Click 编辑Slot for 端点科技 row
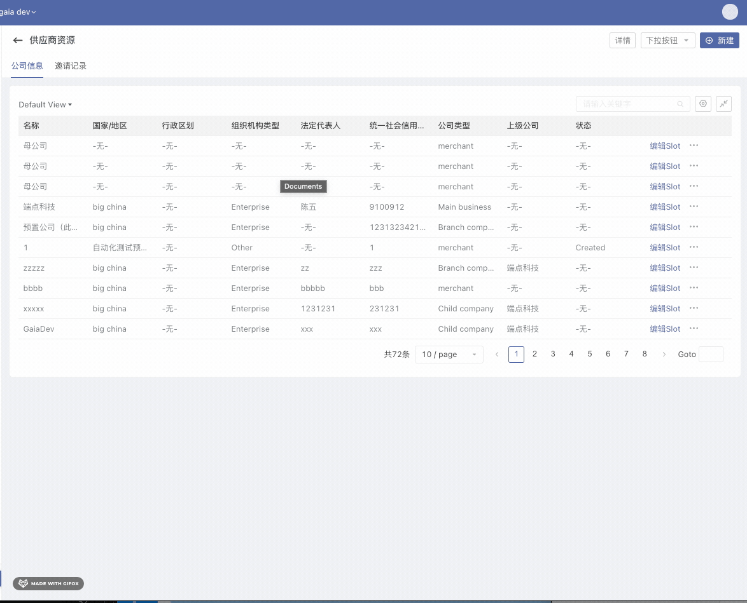This screenshot has width=747, height=603. tap(665, 207)
